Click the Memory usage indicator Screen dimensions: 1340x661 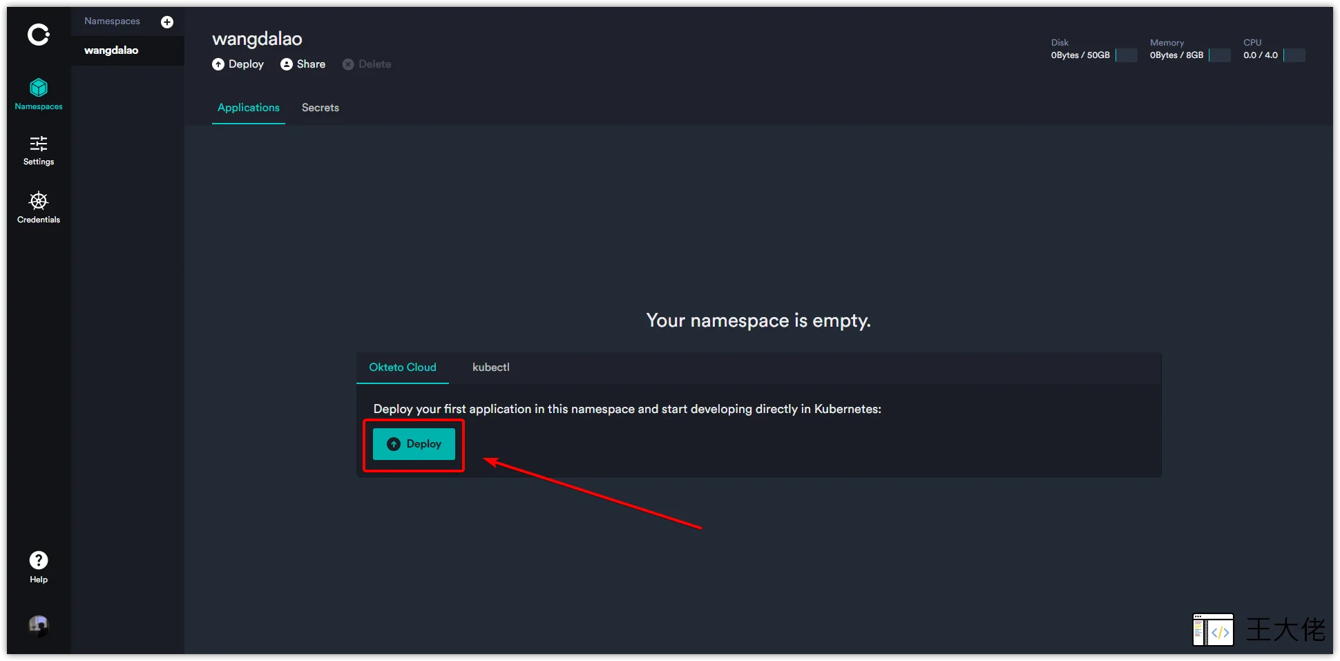point(1189,50)
